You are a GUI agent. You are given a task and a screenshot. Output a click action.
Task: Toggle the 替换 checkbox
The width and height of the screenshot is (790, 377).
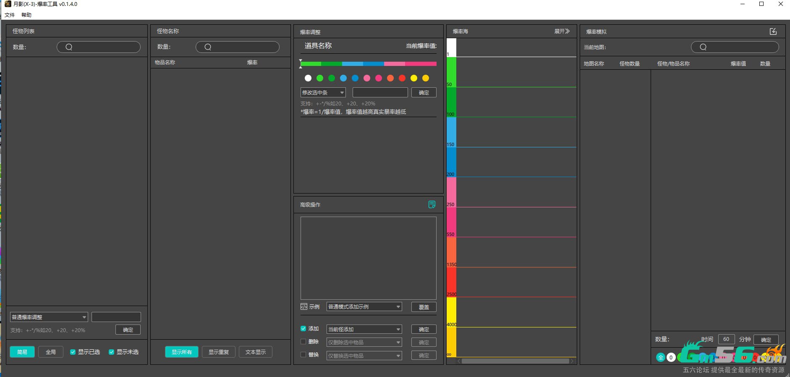(x=303, y=355)
